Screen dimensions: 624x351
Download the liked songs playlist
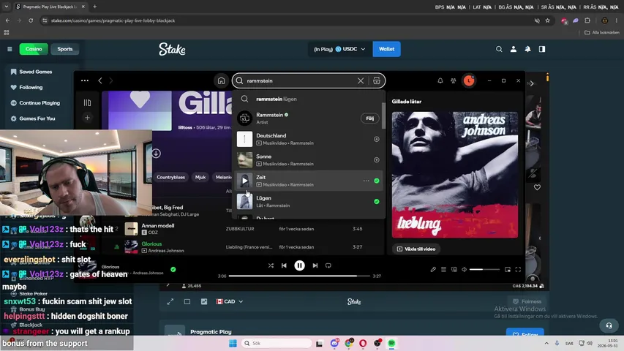click(156, 154)
